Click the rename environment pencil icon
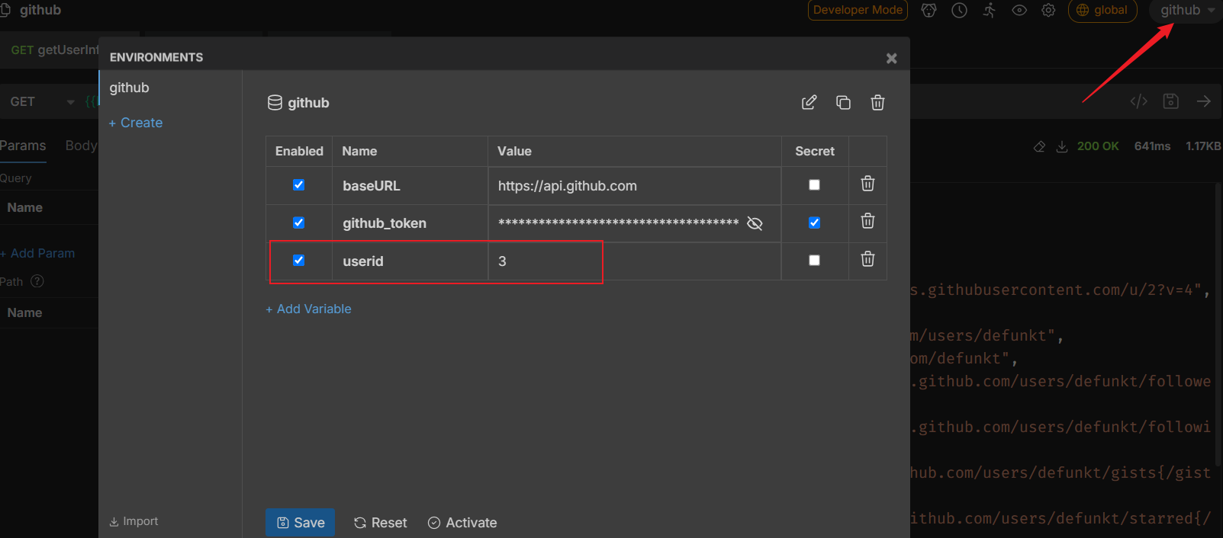The height and width of the screenshot is (538, 1223). click(809, 102)
